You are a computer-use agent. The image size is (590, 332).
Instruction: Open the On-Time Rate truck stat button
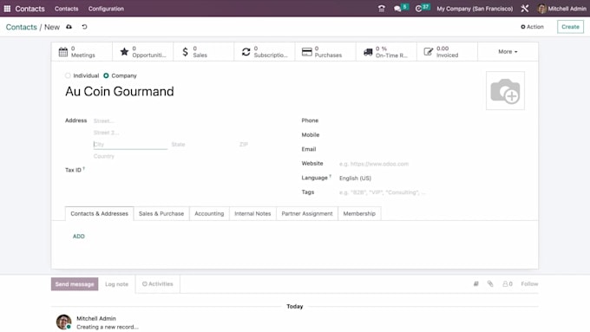[x=386, y=51]
